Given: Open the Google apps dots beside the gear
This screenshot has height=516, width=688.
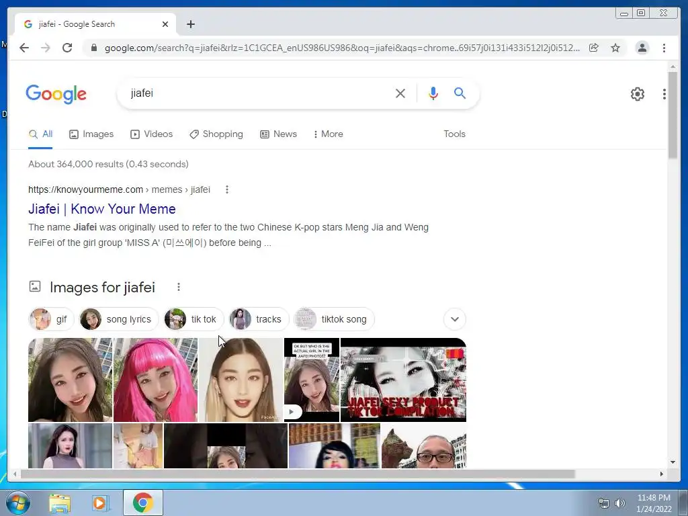Looking at the screenshot, I should (x=664, y=94).
